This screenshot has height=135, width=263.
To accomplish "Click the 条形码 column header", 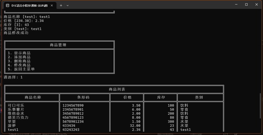I will point(85,97).
